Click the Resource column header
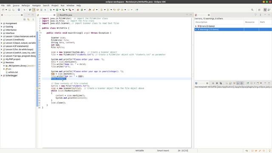 point(251,22)
